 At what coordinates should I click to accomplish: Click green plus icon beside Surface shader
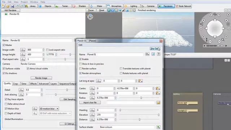[x=158, y=127]
